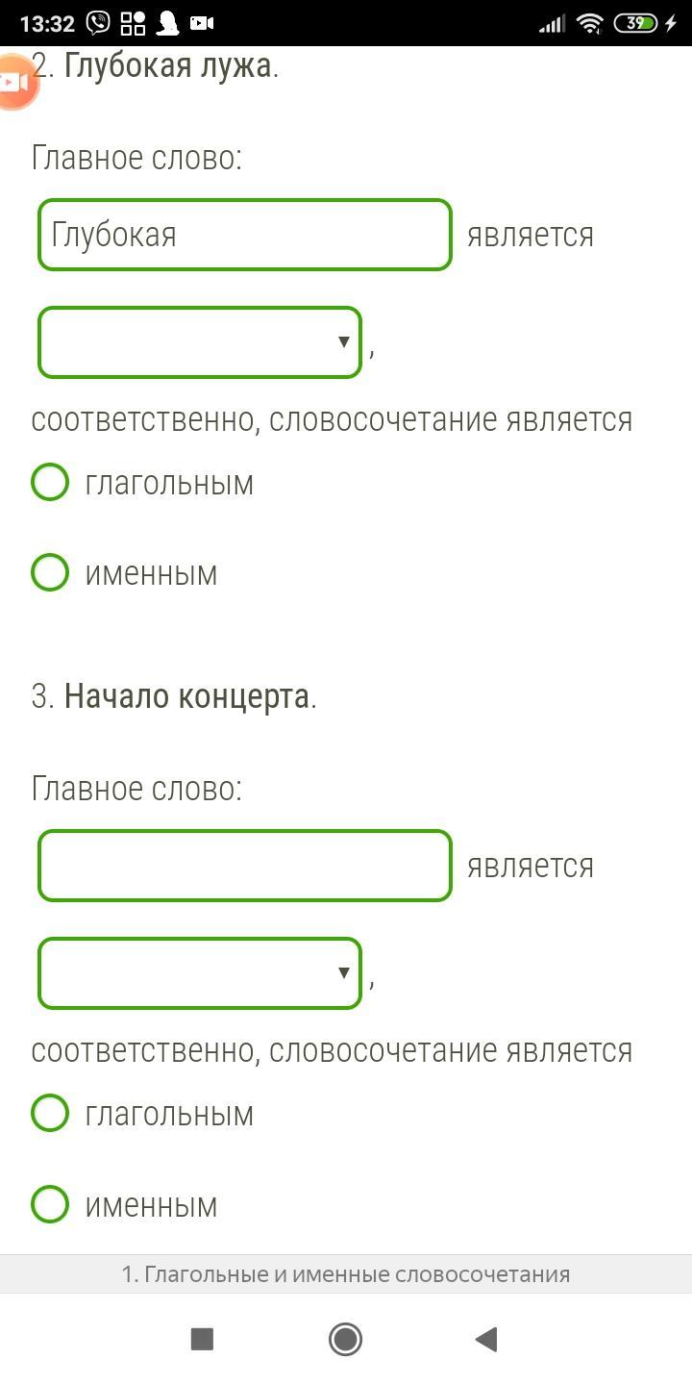Tap the 'Глагольные и именные словосочетания' footer title
The width and height of the screenshot is (692, 1385).
pyautogui.click(x=346, y=1274)
